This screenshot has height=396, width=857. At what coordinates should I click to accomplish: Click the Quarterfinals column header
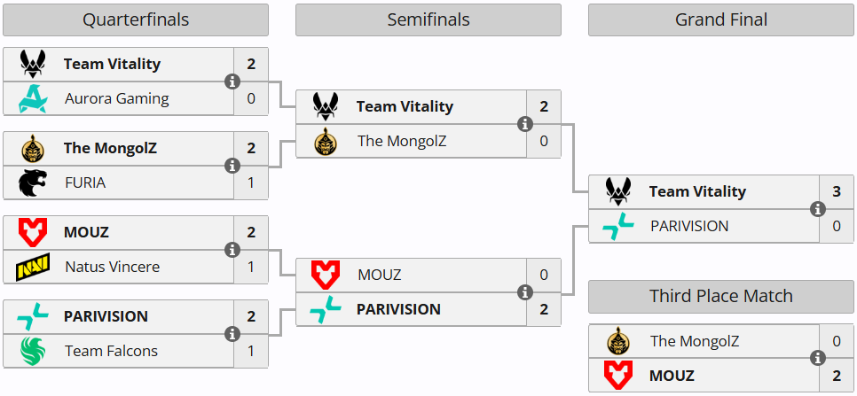point(136,19)
